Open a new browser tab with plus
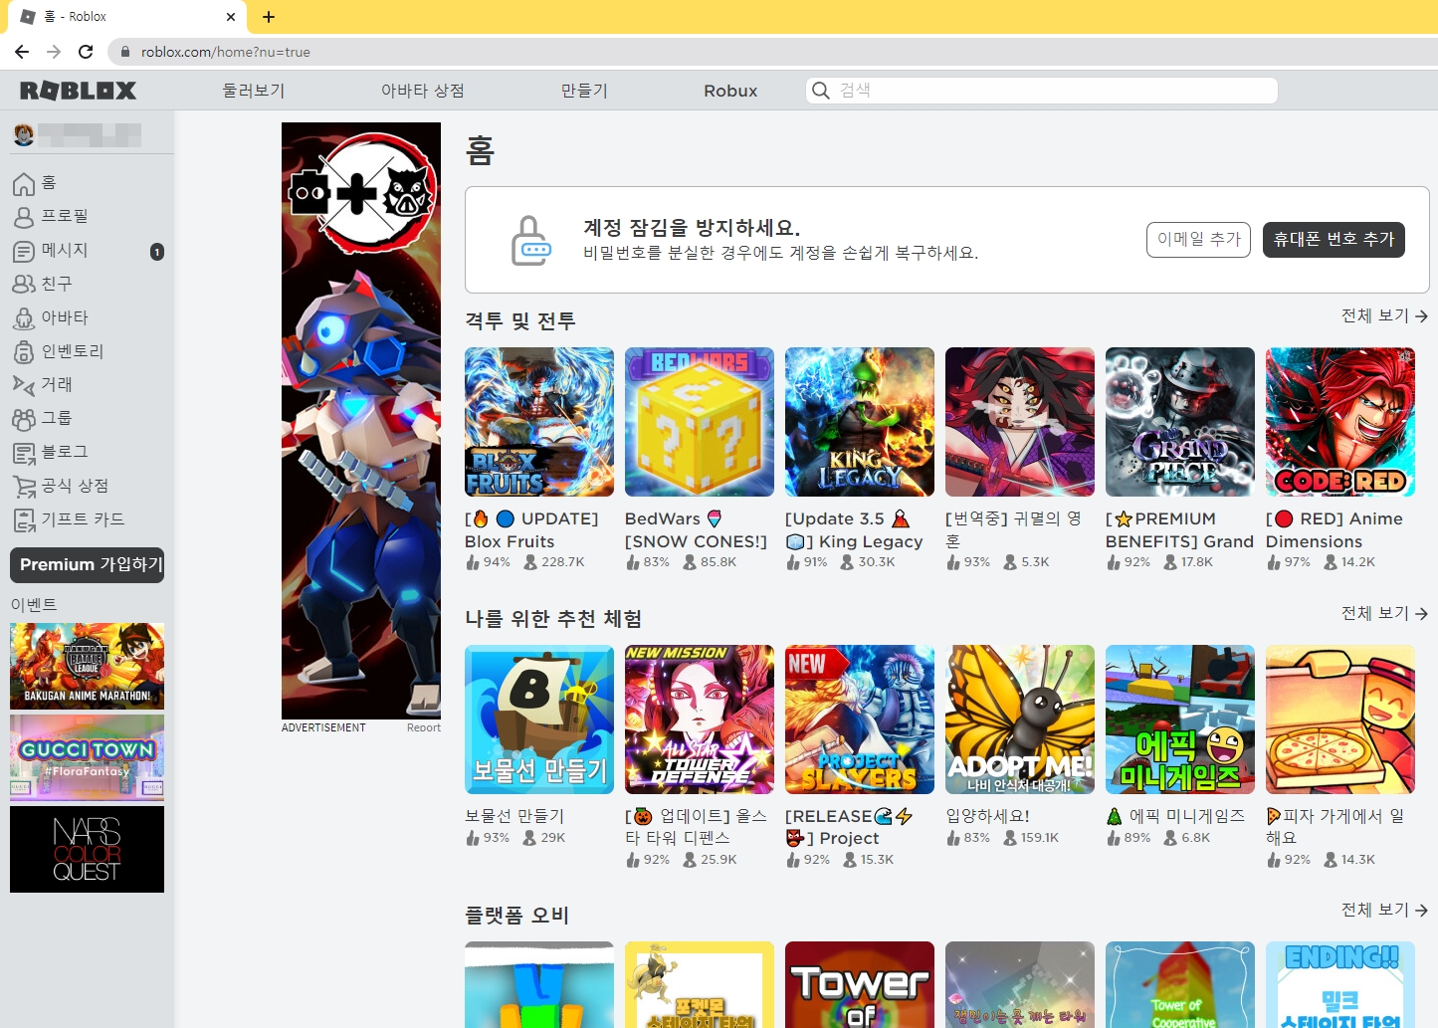The image size is (1438, 1028). 269,16
